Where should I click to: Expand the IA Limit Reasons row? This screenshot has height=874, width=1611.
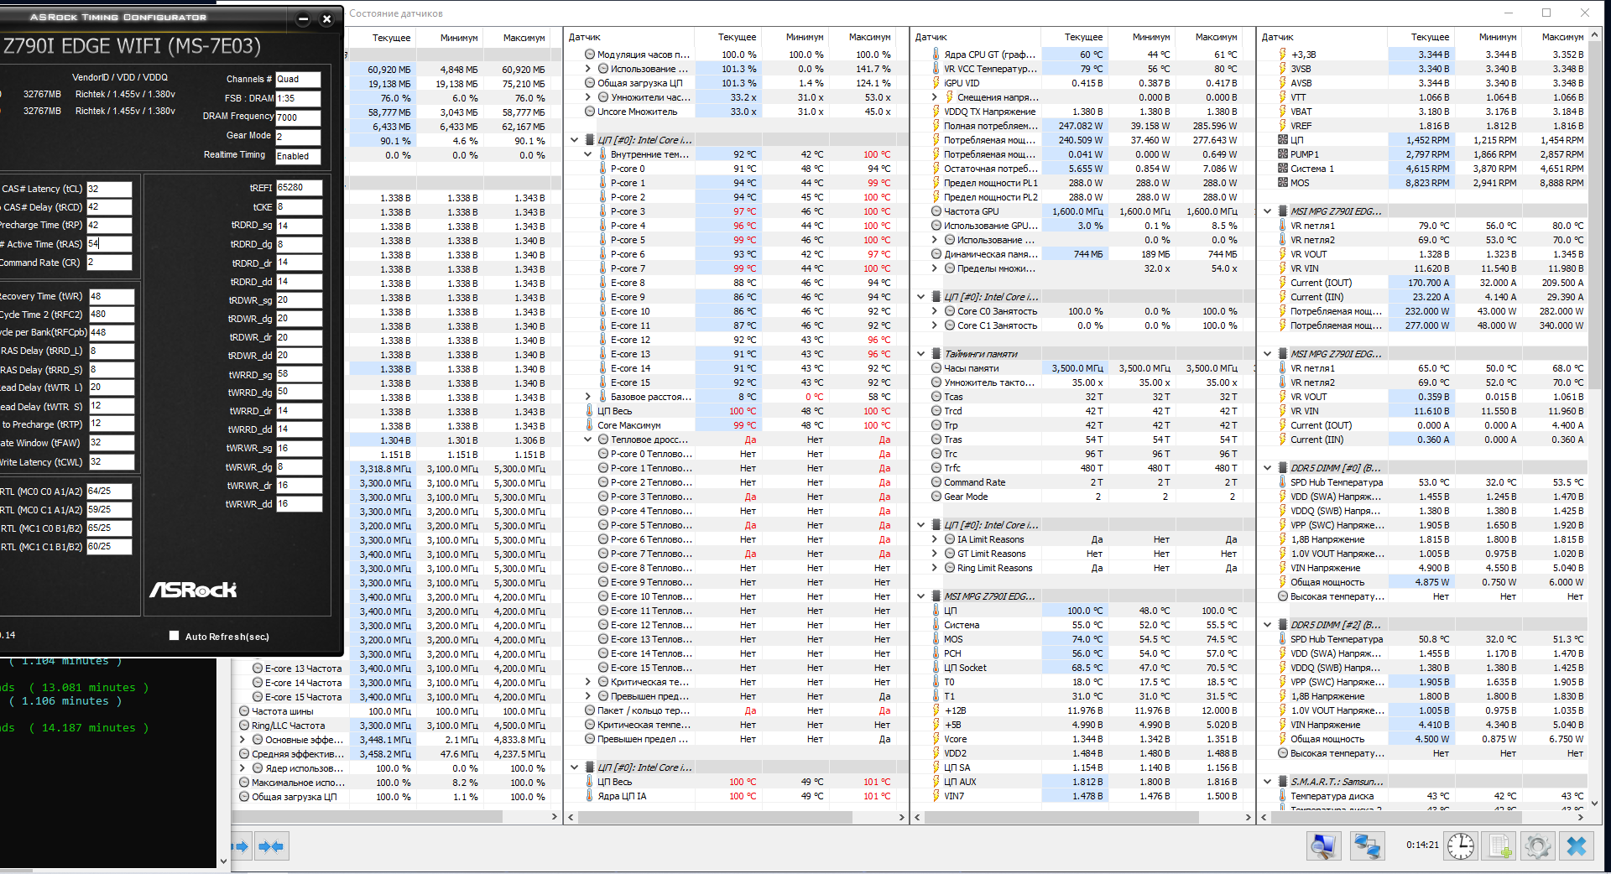click(935, 539)
